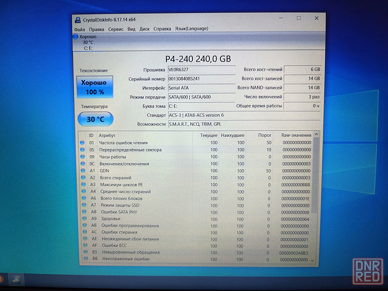This screenshot has width=388, height=291.
Task: Click status dot for Ошибки ECC
Action: (x=86, y=245)
